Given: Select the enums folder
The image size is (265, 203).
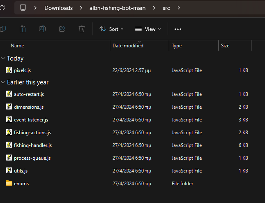Looking at the screenshot, I should (21, 184).
